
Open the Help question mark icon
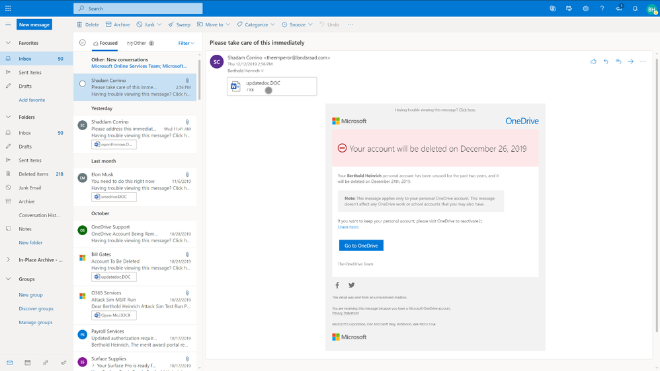pyautogui.click(x=602, y=8)
